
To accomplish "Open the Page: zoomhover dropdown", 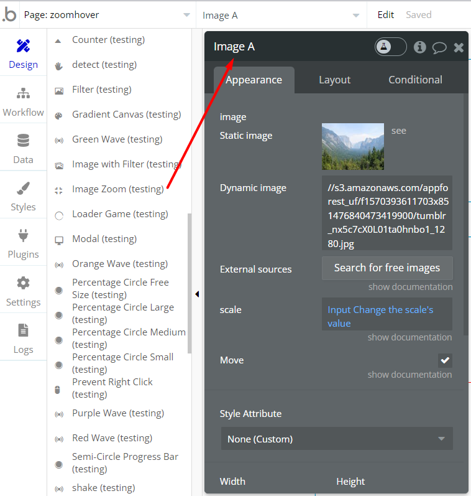I will (107, 15).
